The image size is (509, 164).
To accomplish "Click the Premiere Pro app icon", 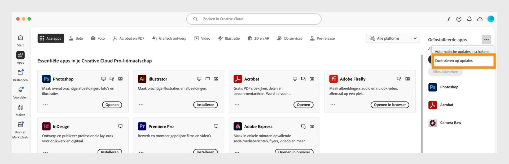I will coord(142,126).
